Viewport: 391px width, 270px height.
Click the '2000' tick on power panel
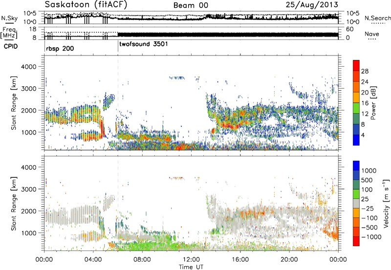click(x=28, y=110)
